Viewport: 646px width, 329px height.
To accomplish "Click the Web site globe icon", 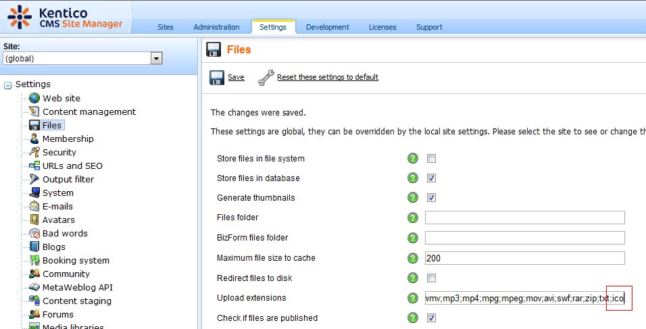I will click(x=34, y=98).
